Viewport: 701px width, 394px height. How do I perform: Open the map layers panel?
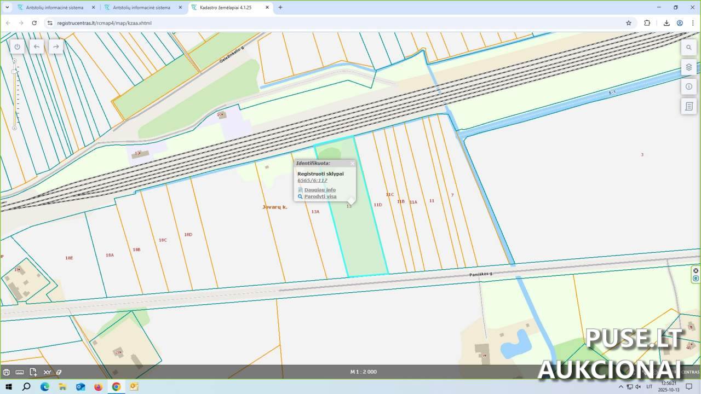coord(689,67)
